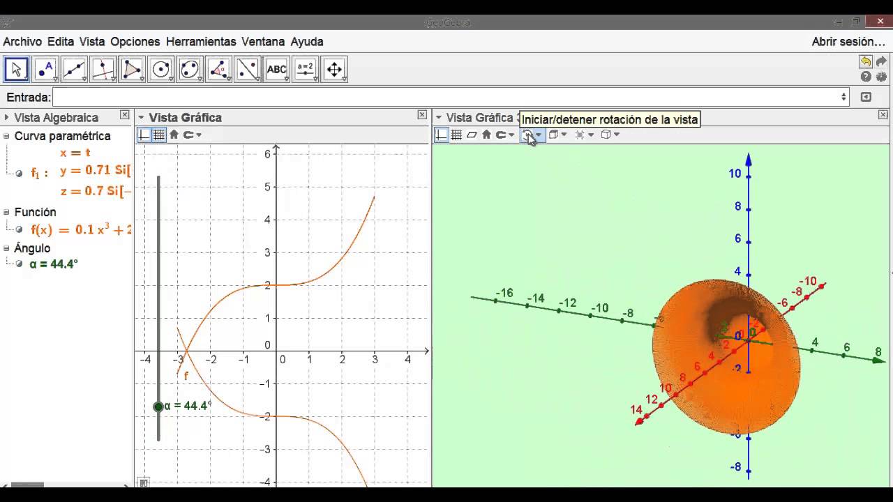
Task: Select the Move (arrow) tool
Action: tap(16, 69)
